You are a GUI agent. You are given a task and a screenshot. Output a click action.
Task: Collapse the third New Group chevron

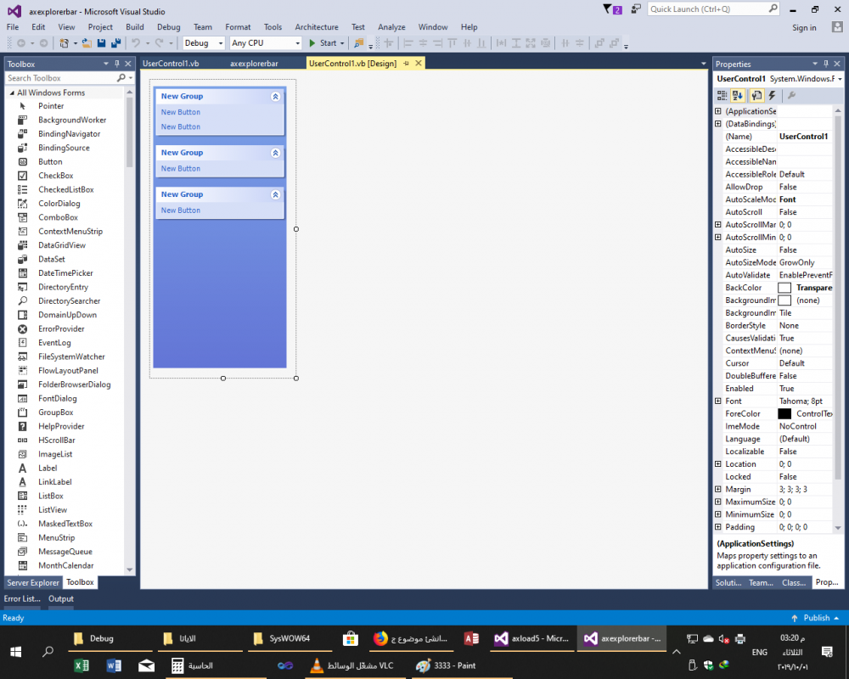pyautogui.click(x=275, y=194)
